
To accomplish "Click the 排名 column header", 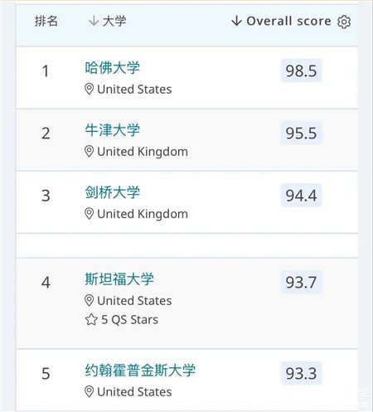I will 46,21.
